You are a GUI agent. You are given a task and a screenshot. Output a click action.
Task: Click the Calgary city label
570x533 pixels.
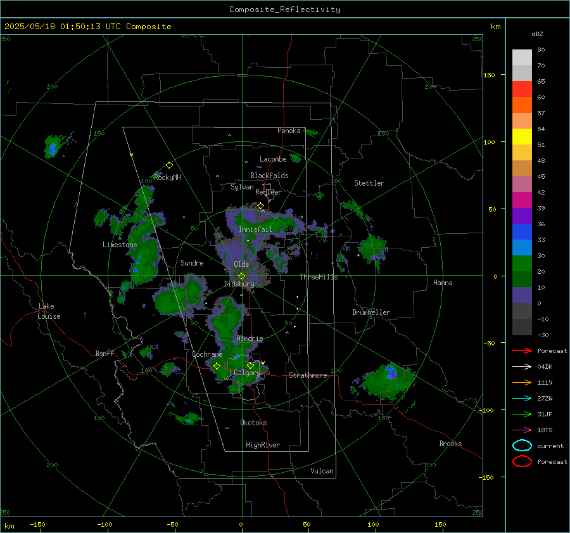pos(247,373)
